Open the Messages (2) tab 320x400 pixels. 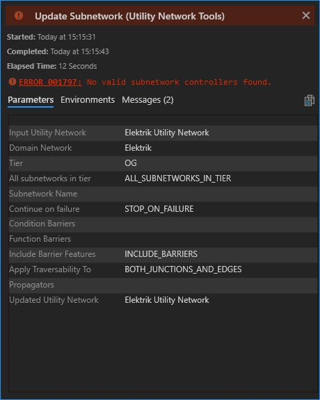147,100
